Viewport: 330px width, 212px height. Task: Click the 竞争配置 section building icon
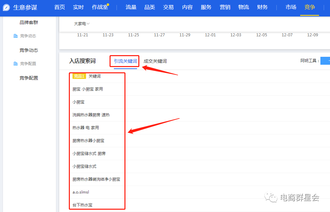pos(16,64)
